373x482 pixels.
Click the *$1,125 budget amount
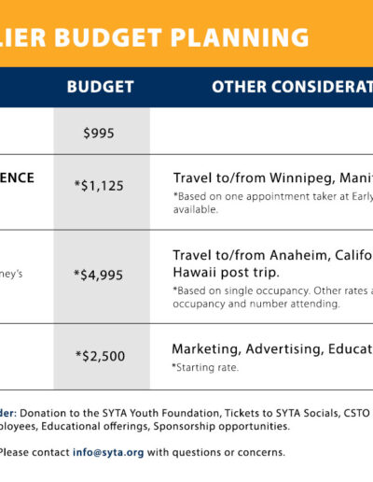click(x=99, y=186)
